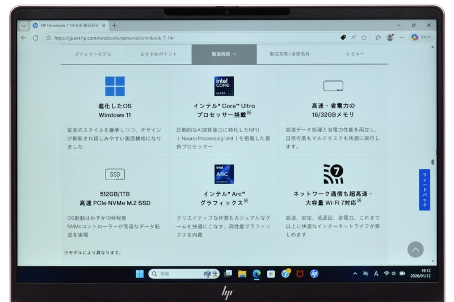The width and height of the screenshot is (454, 302).
Task: Select heading 大容量 Wi-Fi 7対応
Action: (333, 203)
